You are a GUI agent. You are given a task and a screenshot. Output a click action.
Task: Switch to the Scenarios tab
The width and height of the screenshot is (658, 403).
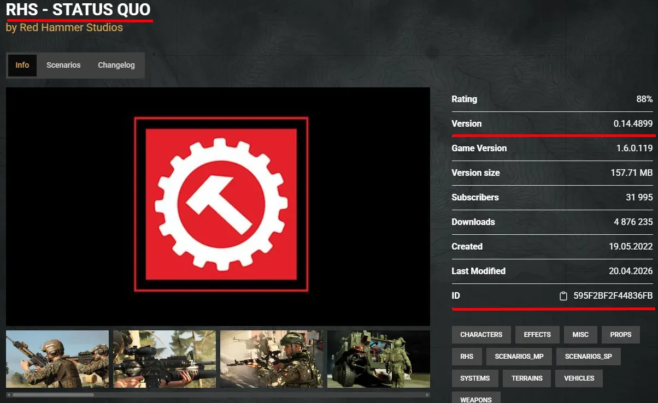pos(63,65)
